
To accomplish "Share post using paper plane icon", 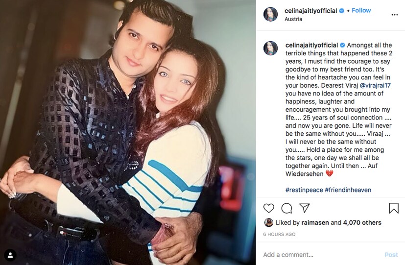I will (304, 208).
